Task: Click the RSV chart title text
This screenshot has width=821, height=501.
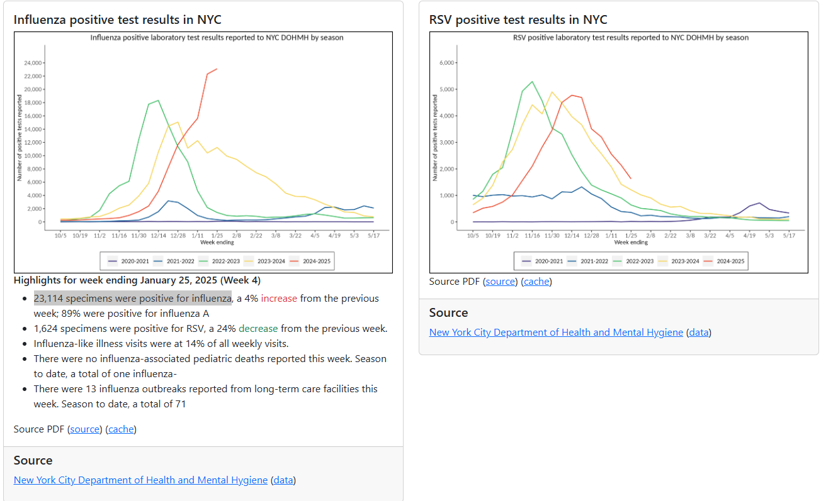Action: tap(631, 38)
